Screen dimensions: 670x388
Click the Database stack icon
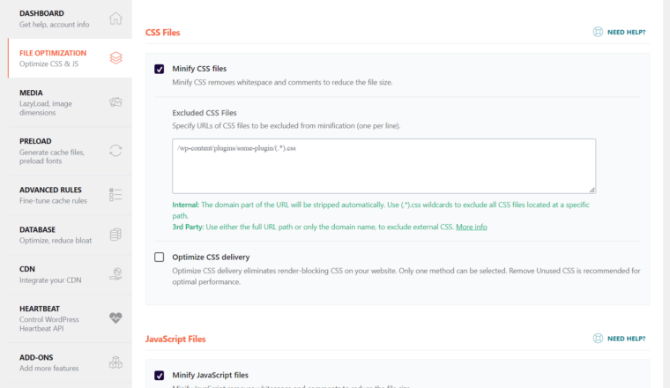(x=115, y=235)
